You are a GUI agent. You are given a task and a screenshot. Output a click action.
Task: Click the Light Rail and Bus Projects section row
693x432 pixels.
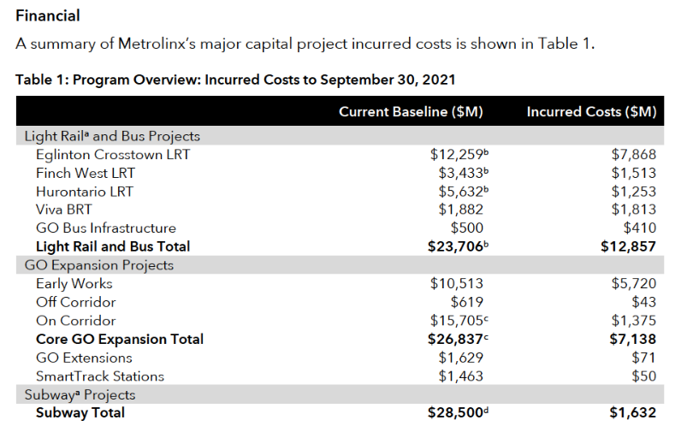click(x=112, y=136)
